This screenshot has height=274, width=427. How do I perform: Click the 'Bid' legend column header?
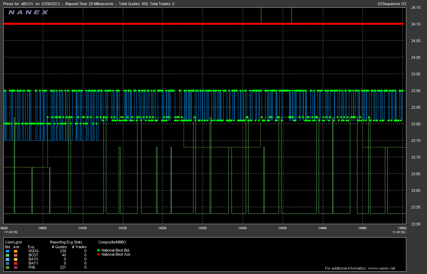pos(7,247)
